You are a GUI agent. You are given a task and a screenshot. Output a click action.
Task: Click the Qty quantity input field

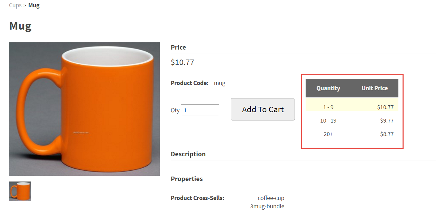pyautogui.click(x=200, y=110)
